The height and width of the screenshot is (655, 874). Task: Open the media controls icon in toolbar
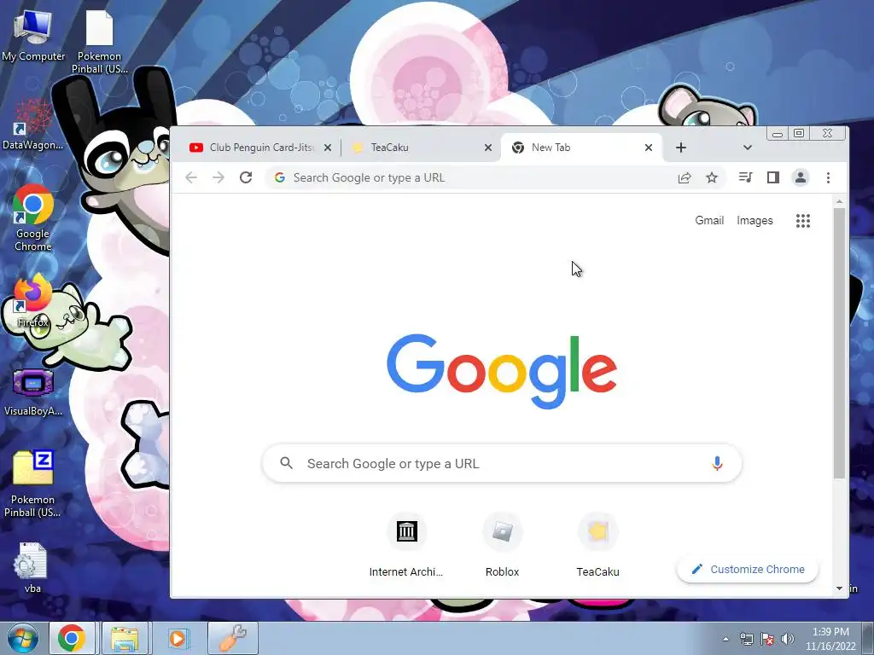[745, 177]
